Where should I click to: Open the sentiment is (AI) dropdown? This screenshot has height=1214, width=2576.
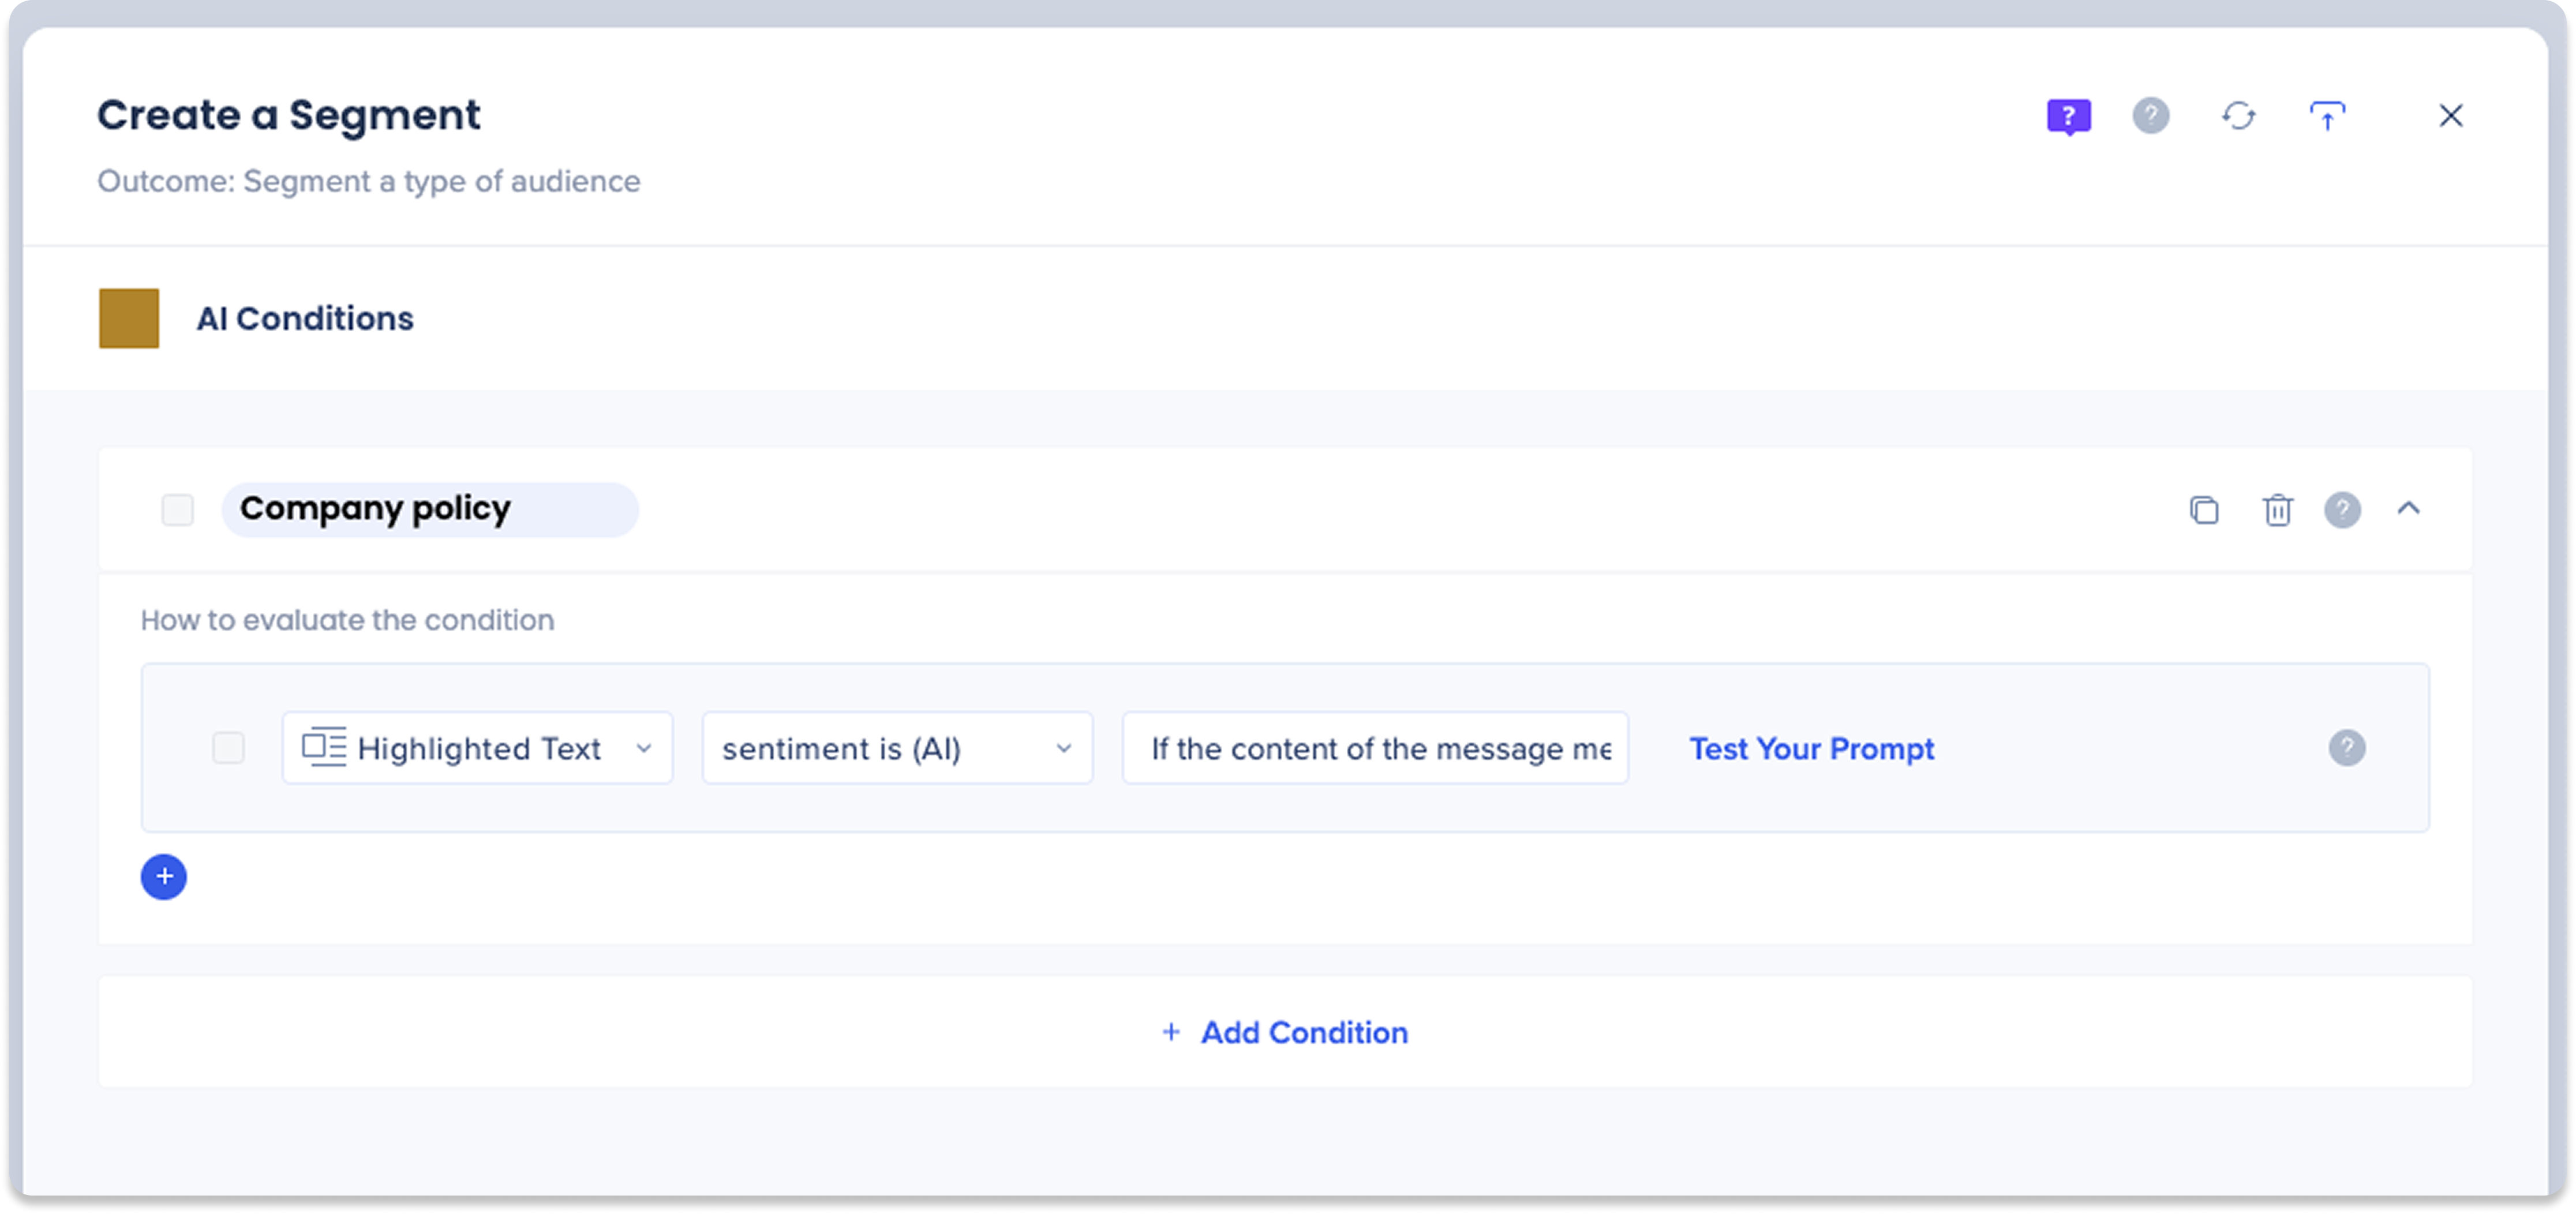point(897,748)
